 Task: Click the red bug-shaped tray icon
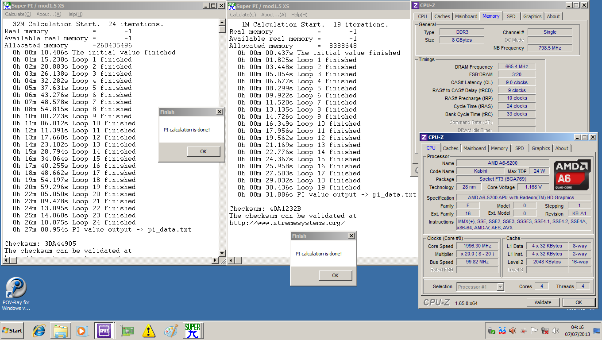coord(523,331)
